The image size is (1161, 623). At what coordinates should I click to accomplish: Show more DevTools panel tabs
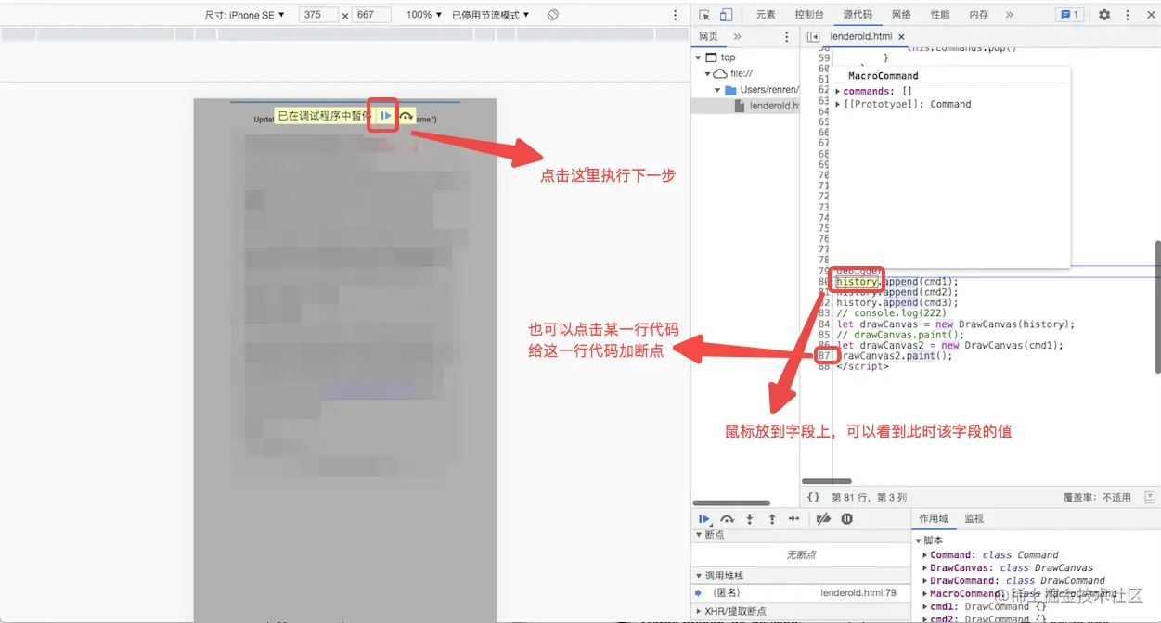[1010, 15]
